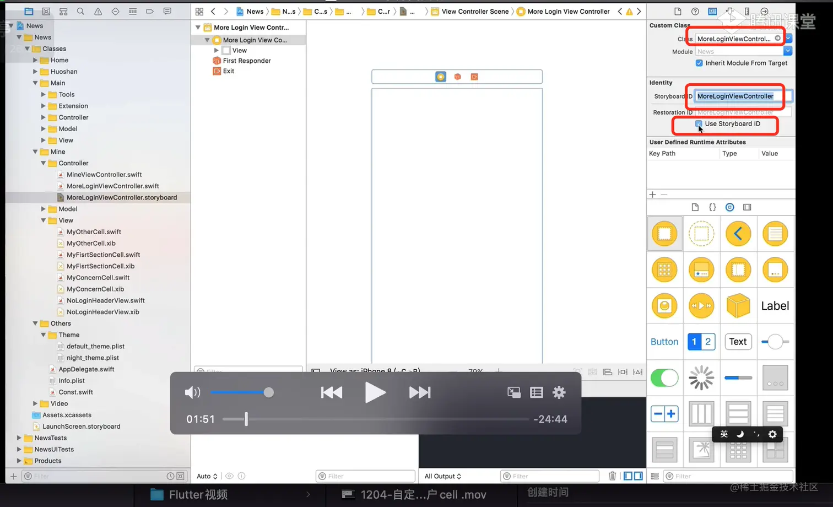Pick the Activity Indicator spinner object
833x507 pixels.
click(701, 377)
